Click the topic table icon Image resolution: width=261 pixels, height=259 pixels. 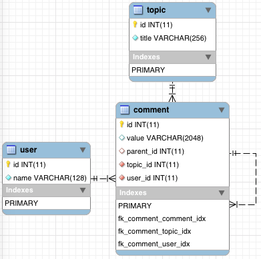(x=138, y=10)
